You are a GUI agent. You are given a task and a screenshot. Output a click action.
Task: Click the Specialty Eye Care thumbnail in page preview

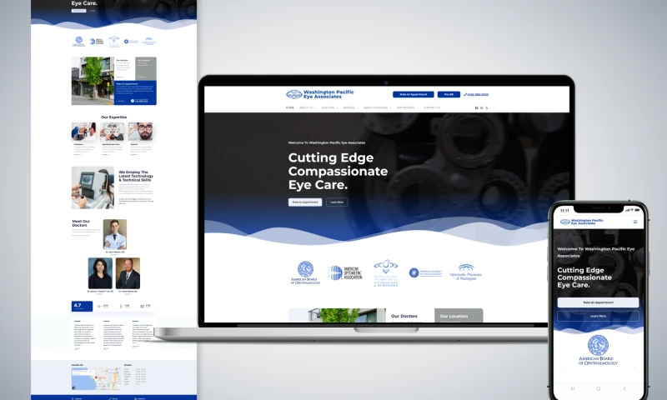[113, 132]
